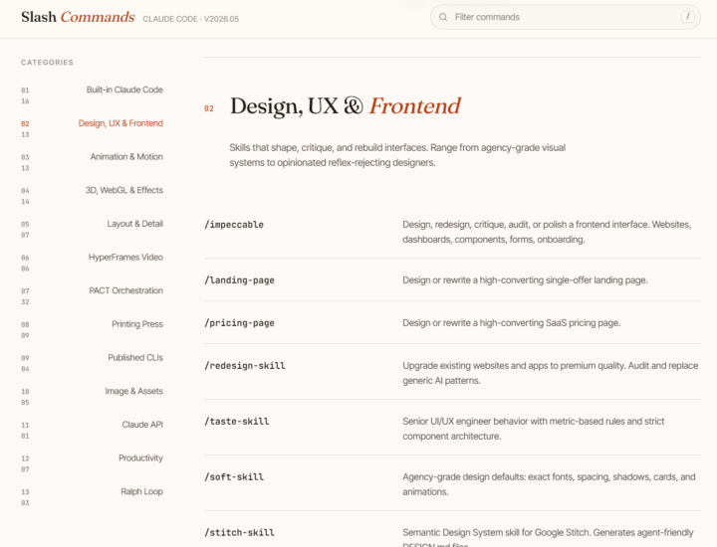Go to Published CLIs category
The width and height of the screenshot is (717, 547).
92,363
